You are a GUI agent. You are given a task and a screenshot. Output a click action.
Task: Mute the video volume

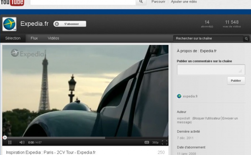(x=22, y=142)
